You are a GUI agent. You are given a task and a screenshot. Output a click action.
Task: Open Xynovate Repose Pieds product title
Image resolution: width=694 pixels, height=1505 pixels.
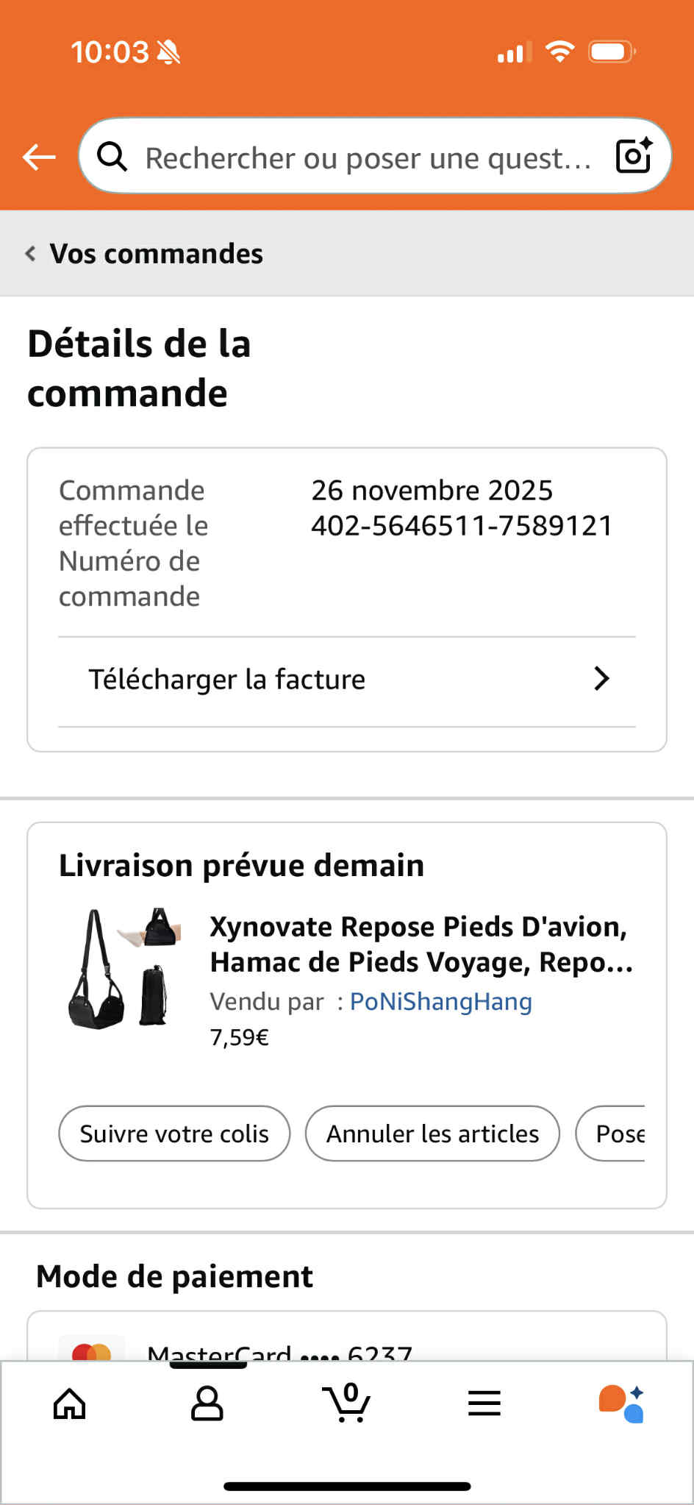(421, 944)
